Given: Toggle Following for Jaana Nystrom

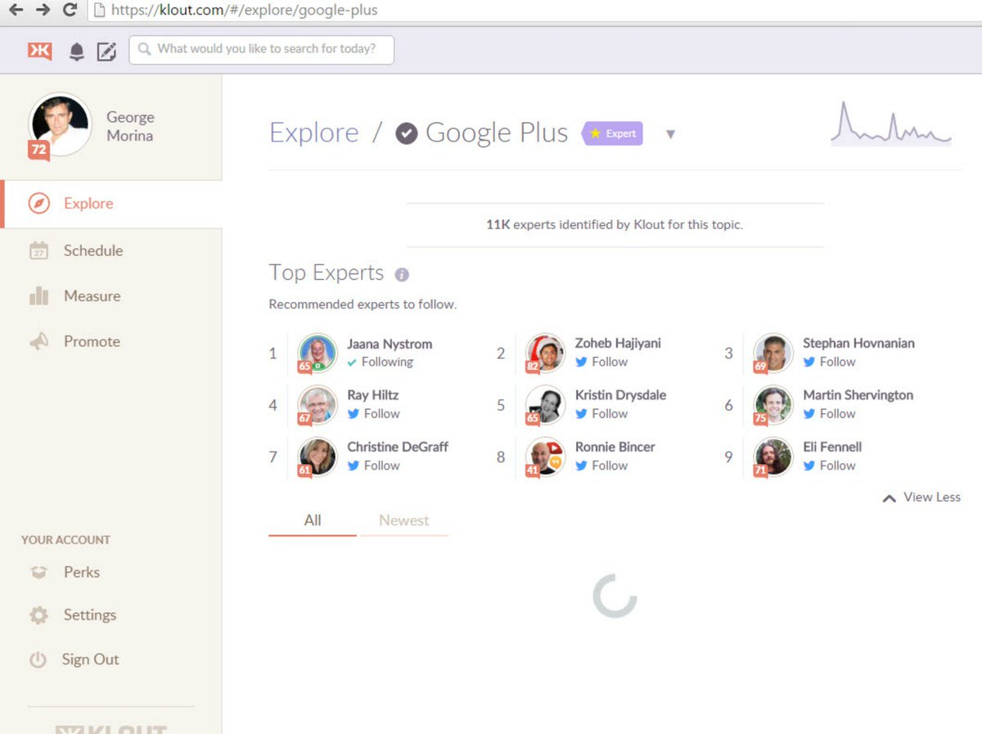Looking at the screenshot, I should click(380, 362).
